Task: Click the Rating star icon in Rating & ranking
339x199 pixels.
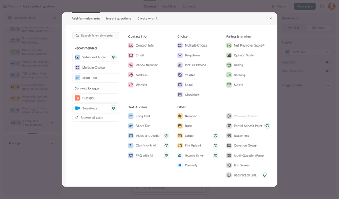Action: pyautogui.click(x=229, y=65)
